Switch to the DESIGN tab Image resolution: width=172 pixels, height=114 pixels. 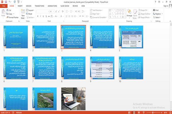[x=29, y=6]
